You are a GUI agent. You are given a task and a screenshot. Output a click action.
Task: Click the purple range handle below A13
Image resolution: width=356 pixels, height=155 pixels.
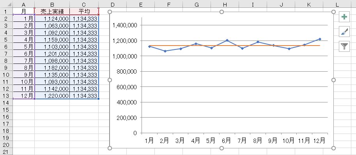coord(34,99)
